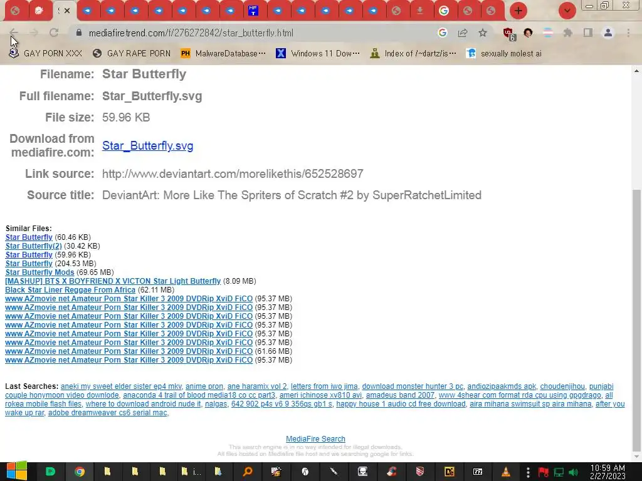Click the DeviantArt link source URL text

[x=233, y=174]
